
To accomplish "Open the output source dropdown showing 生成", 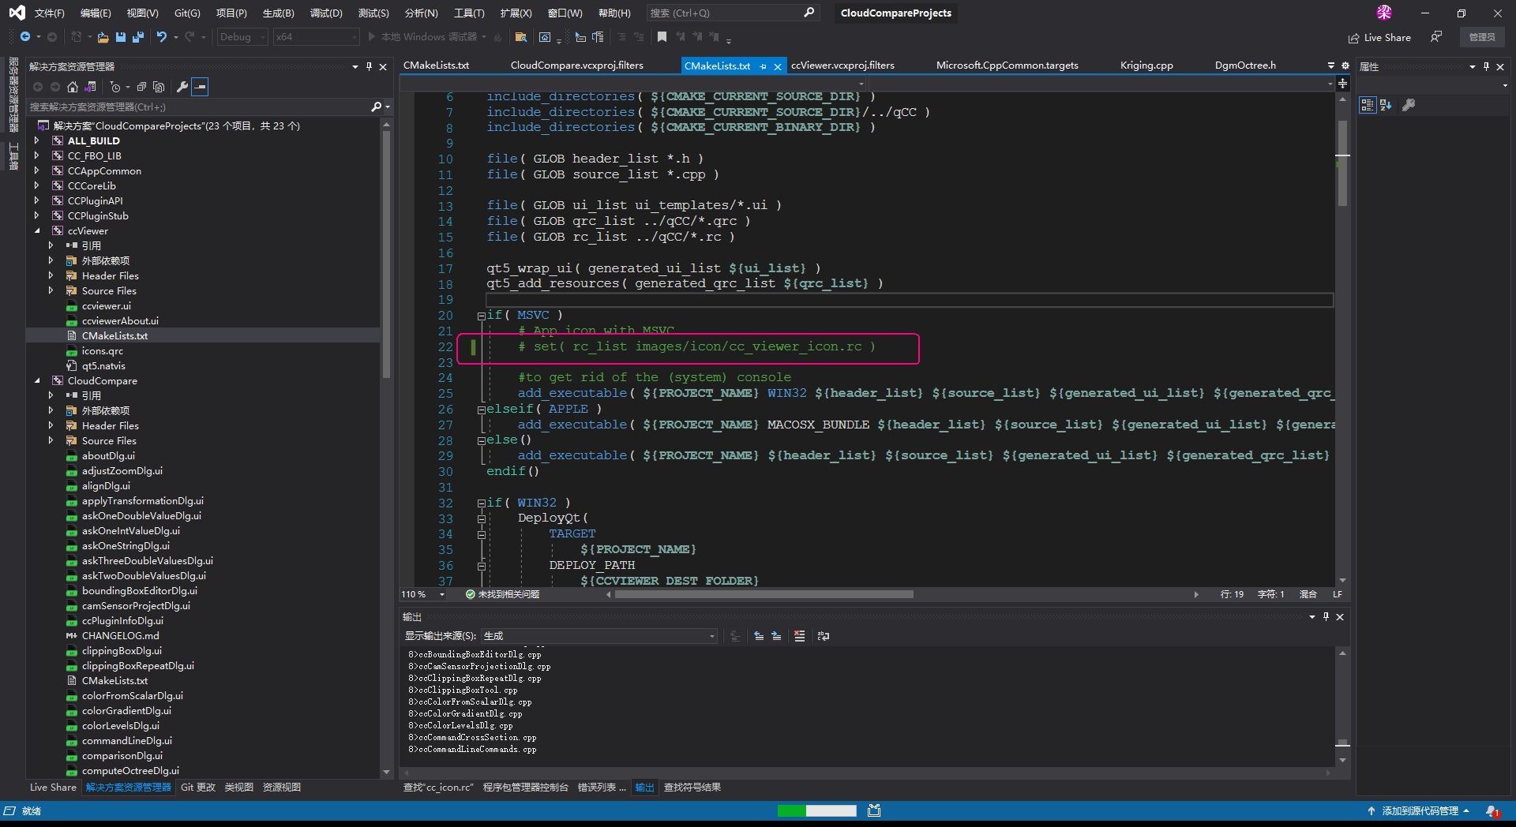I will pyautogui.click(x=599, y=636).
